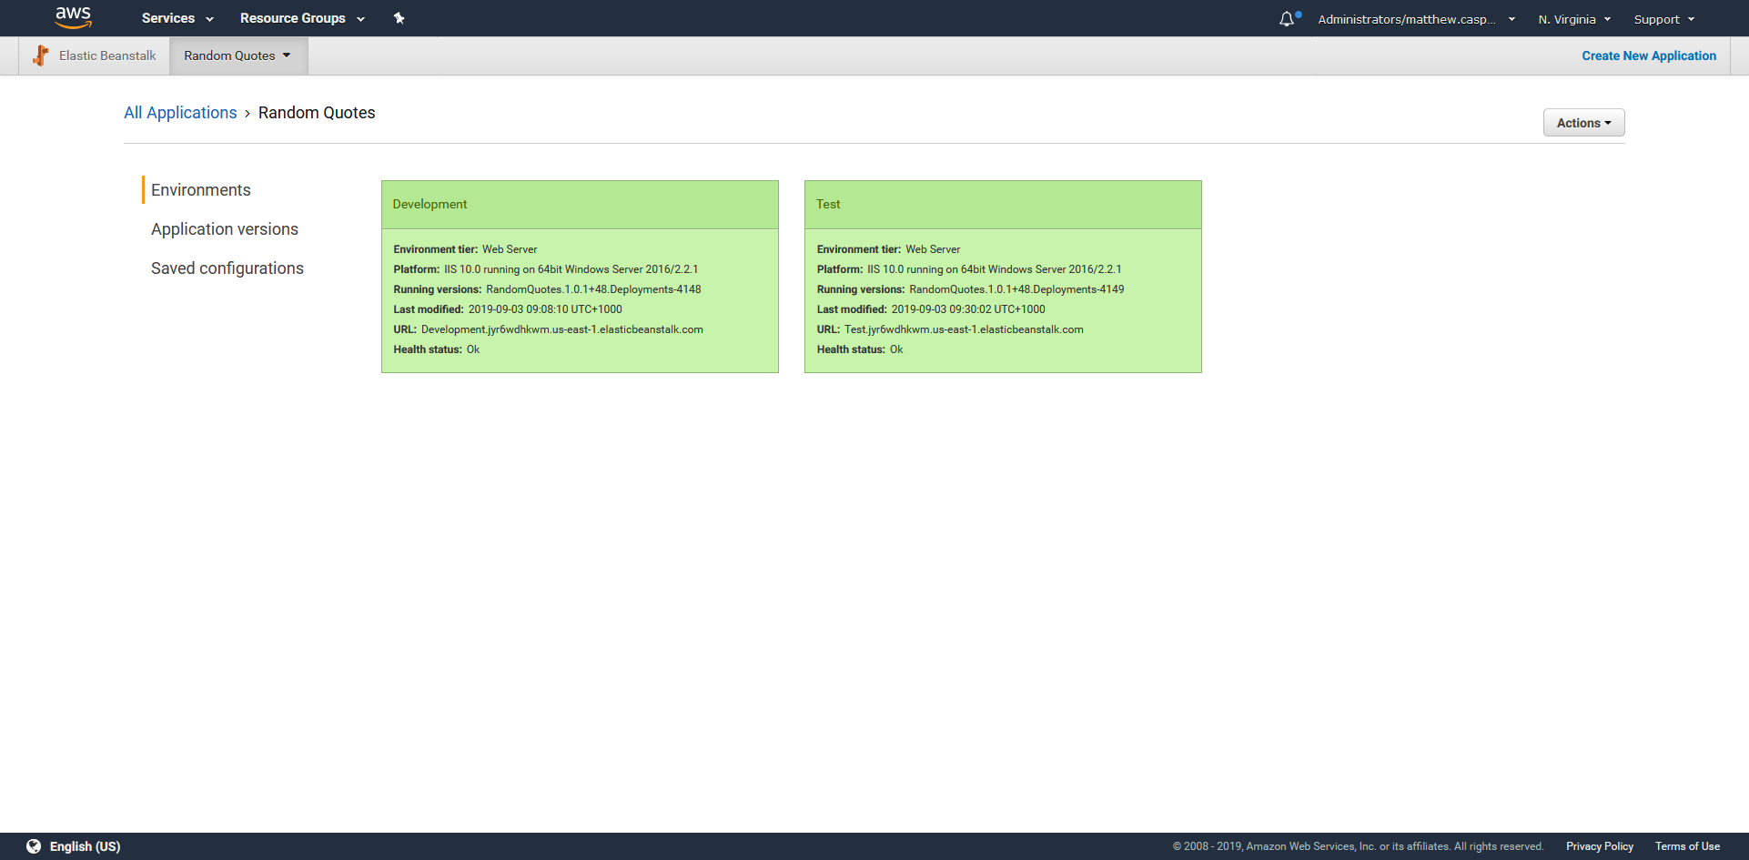Click Development health status Ok
The image size is (1749, 860).
473,349
